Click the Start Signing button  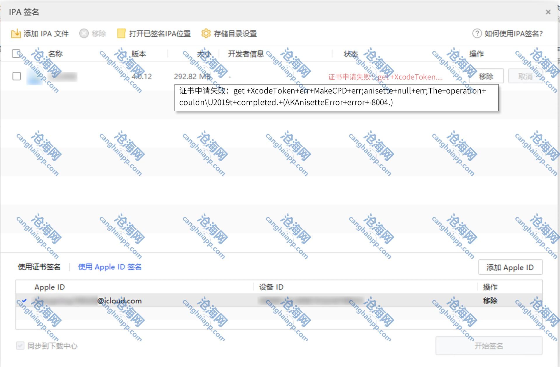click(489, 346)
